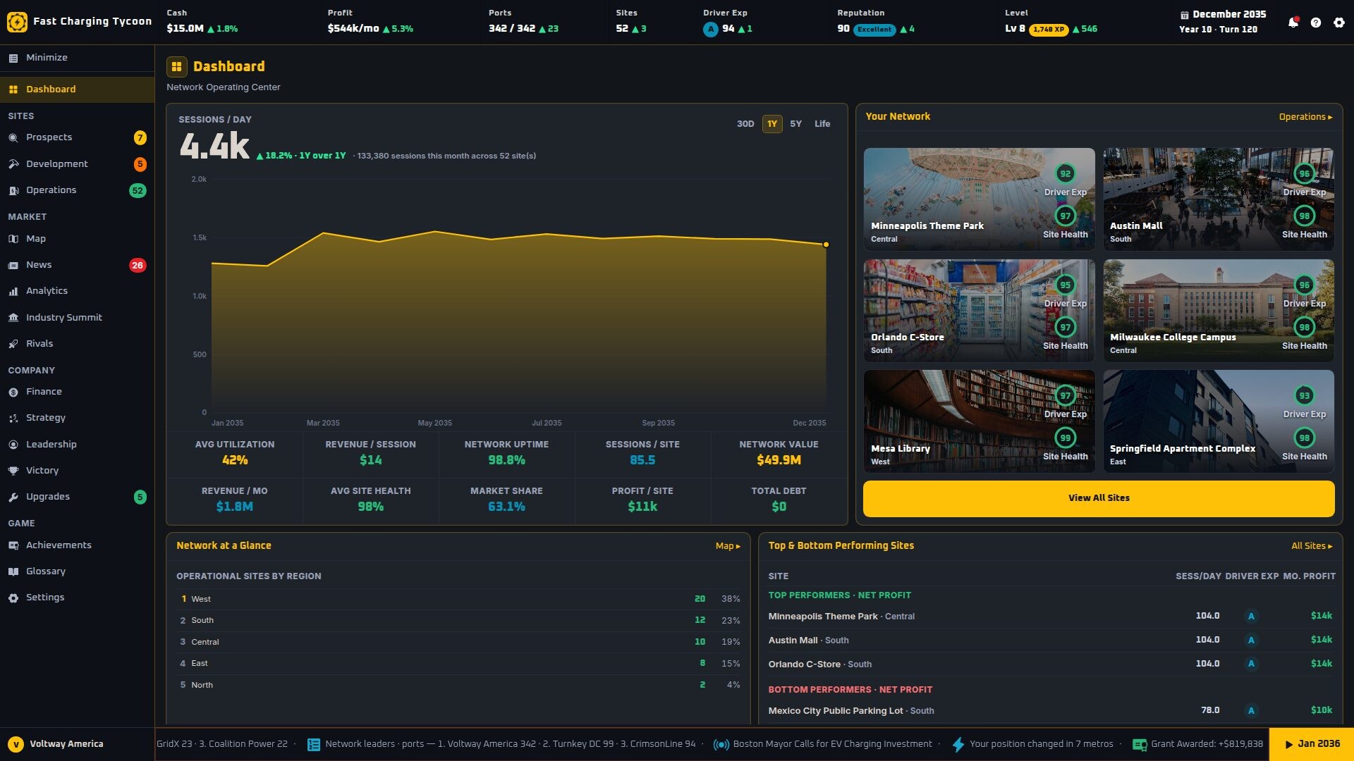Viewport: 1354px width, 761px height.
Task: Open the All Sites arrow link
Action: [1312, 546]
